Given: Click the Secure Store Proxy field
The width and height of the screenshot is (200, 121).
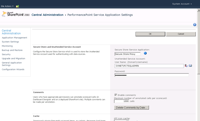Looking at the screenshot, I should coord(127,54).
